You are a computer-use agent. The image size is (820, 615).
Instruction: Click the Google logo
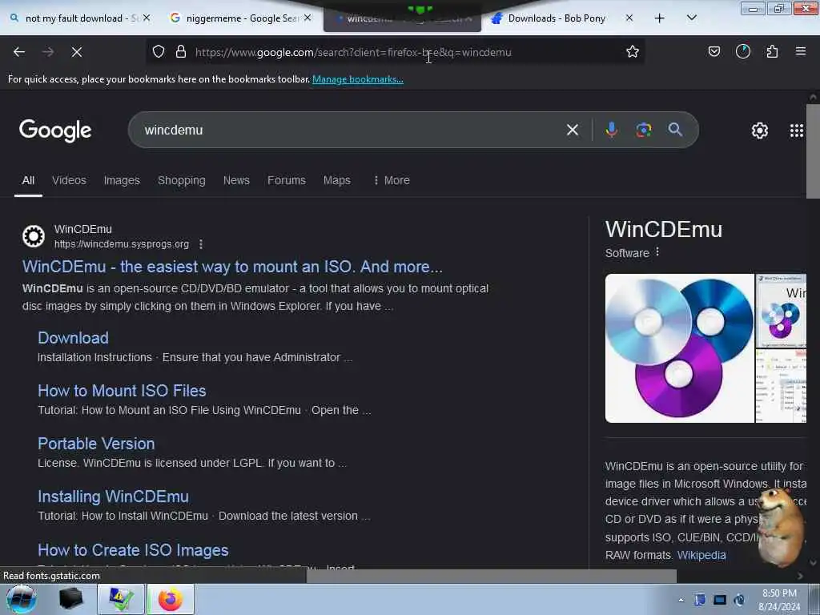click(55, 131)
